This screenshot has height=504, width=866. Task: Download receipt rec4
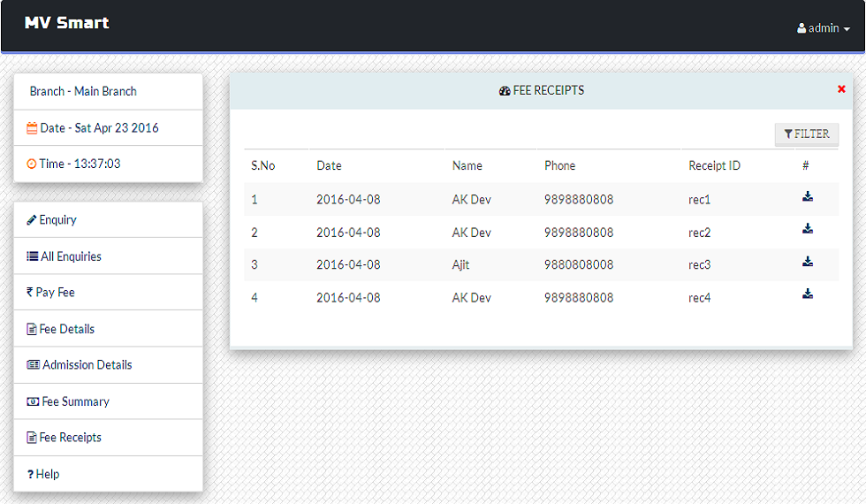pyautogui.click(x=808, y=294)
